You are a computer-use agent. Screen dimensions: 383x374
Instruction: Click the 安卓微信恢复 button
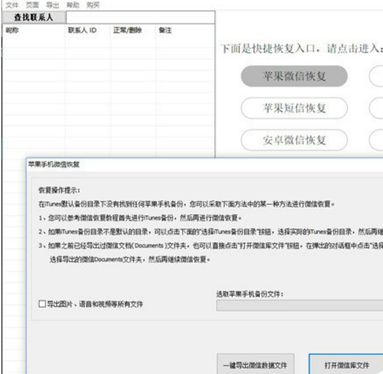point(295,140)
